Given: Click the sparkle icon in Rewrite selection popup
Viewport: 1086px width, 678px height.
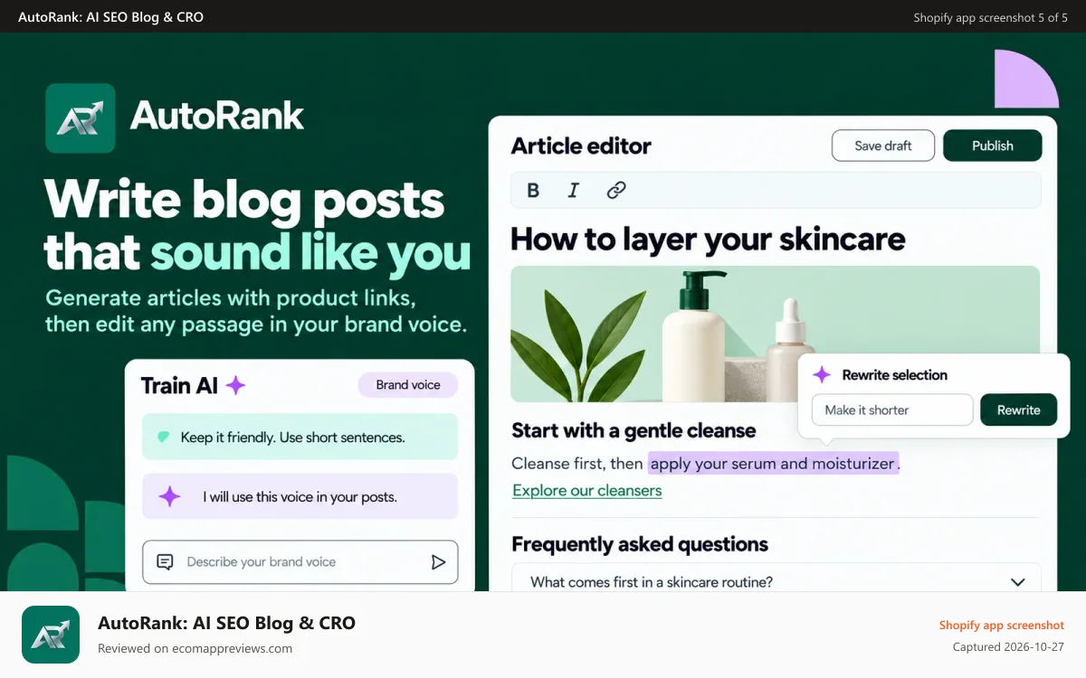Looking at the screenshot, I should click(822, 374).
